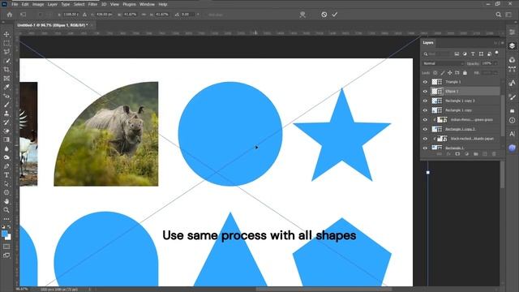Viewport: 519px width, 292px height.
Task: Select the Brush tool
Action: tap(6, 105)
